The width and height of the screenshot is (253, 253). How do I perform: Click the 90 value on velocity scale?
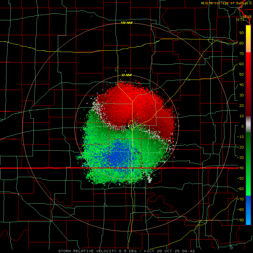(241, 33)
